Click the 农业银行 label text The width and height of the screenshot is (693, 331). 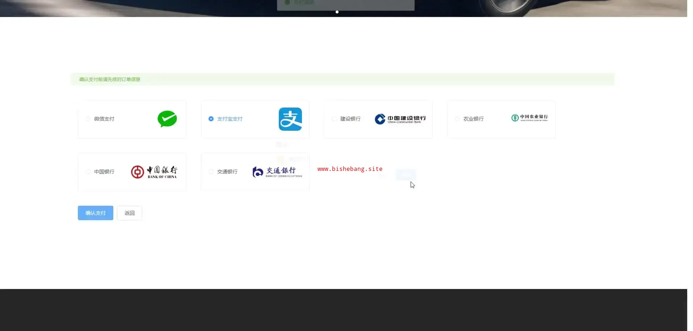(474, 119)
